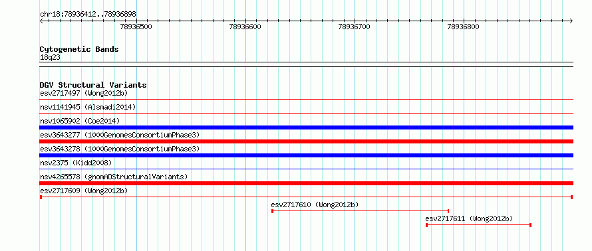
Task: Click the 18q23 cytogenetic band bar
Action: tap(307, 64)
